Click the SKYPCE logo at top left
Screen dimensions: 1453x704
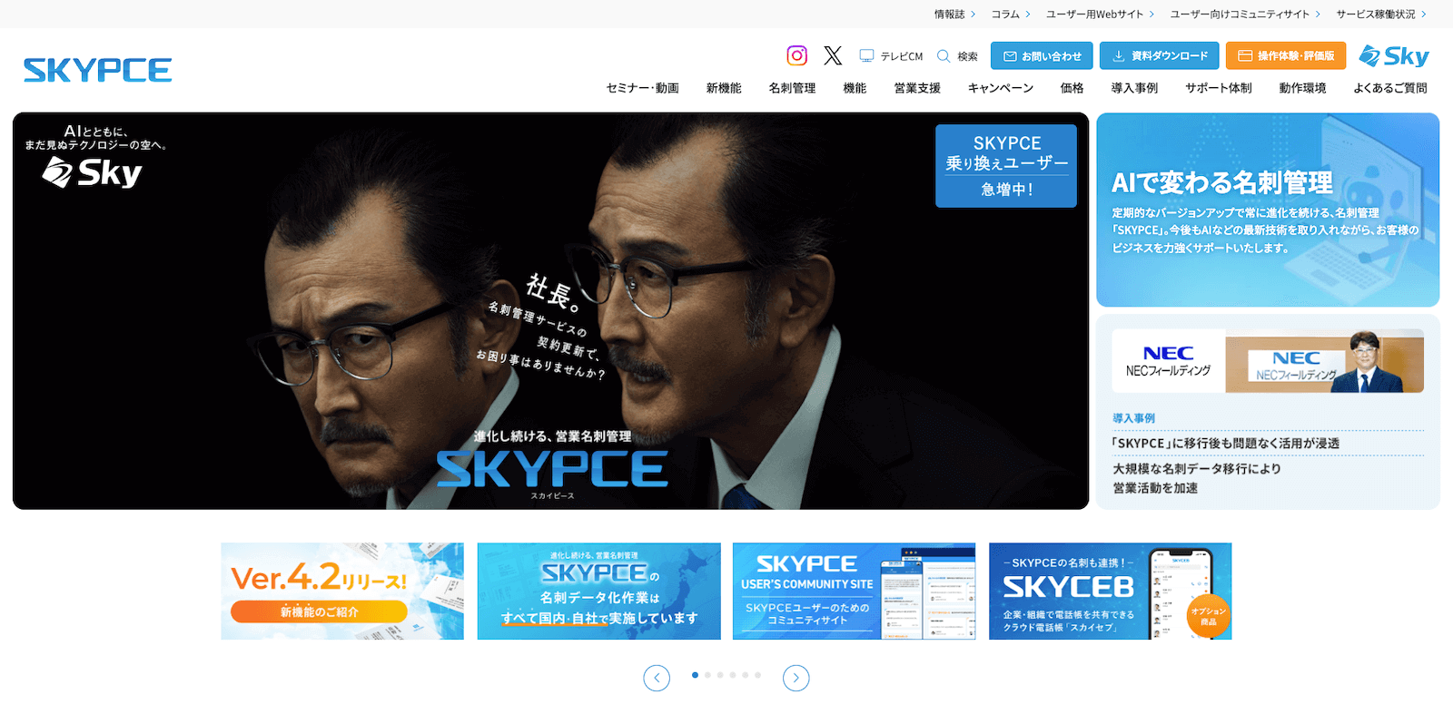97,70
